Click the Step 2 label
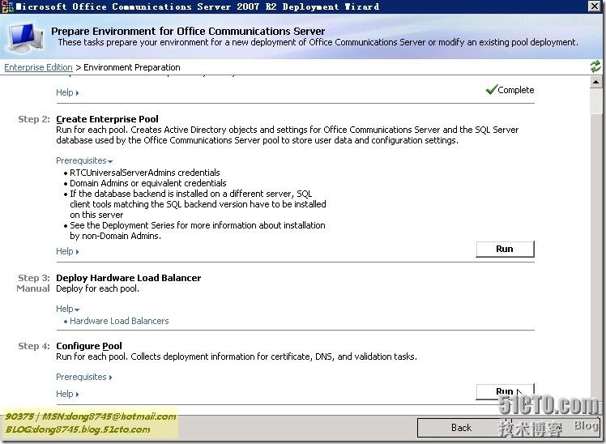The width and height of the screenshot is (606, 444). pos(34,119)
